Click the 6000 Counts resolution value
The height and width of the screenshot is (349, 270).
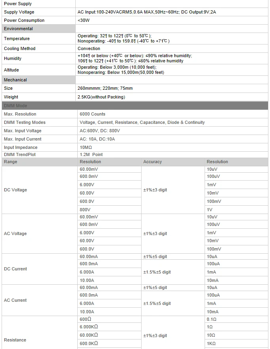[x=92, y=114]
